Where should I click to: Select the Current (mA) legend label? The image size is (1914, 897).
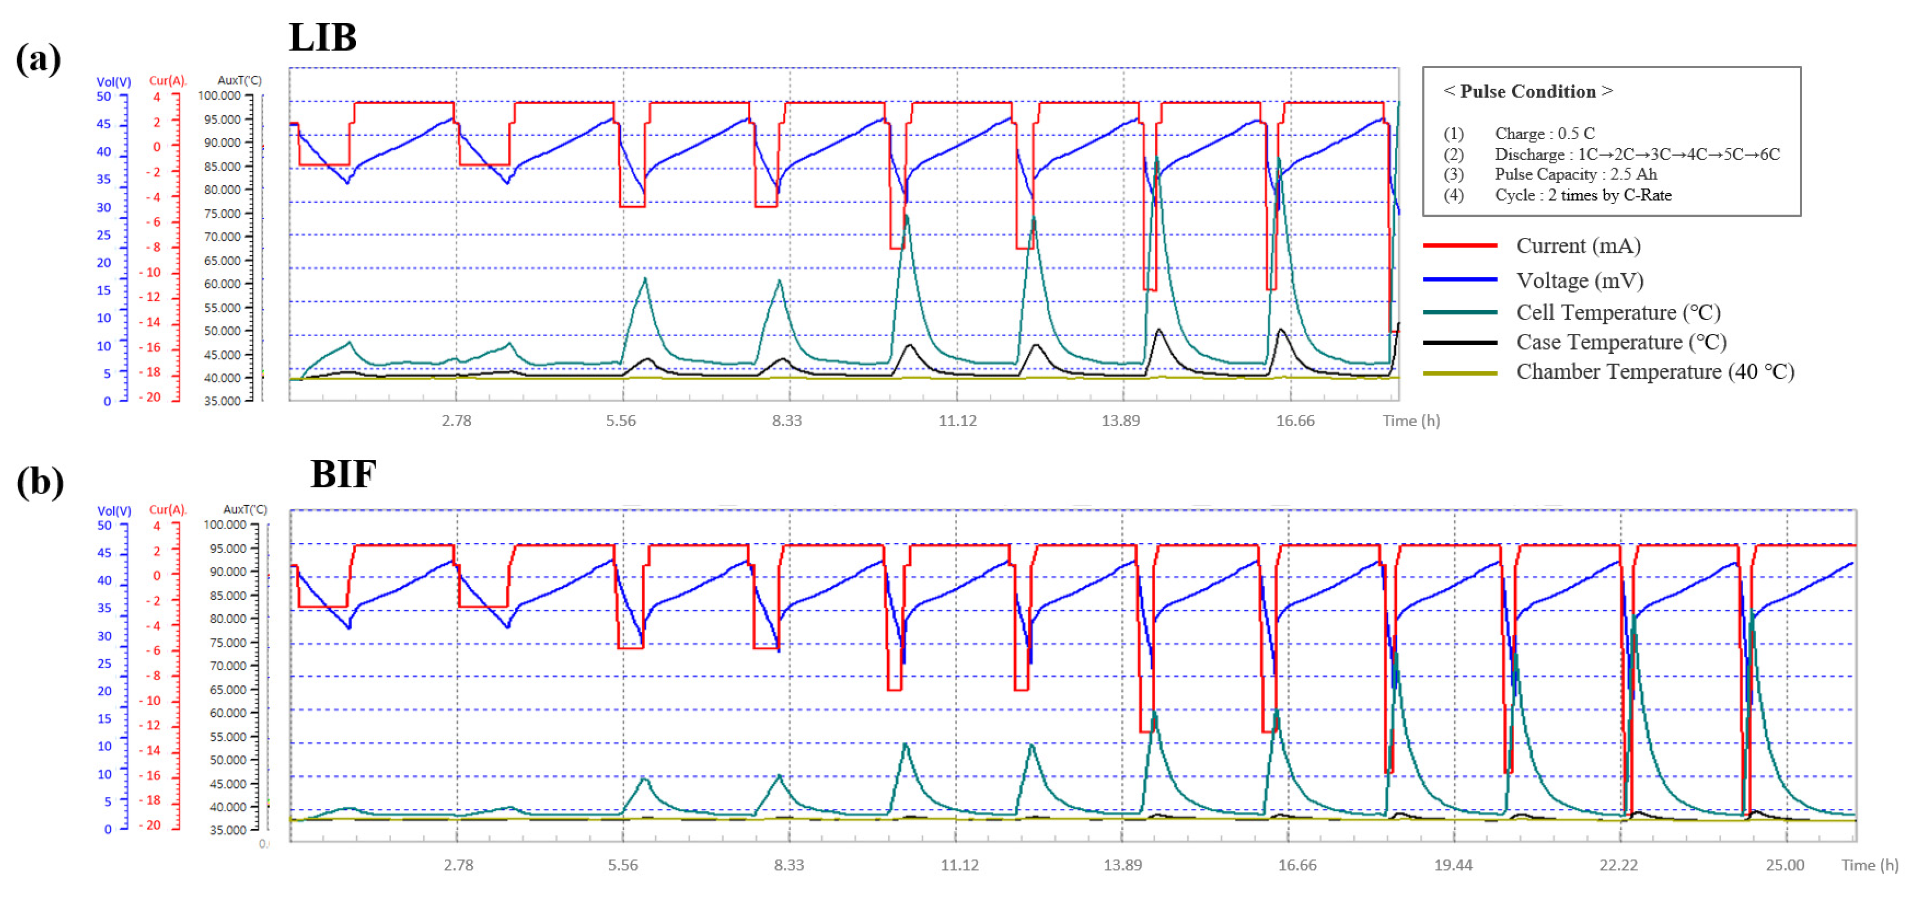[1578, 245]
